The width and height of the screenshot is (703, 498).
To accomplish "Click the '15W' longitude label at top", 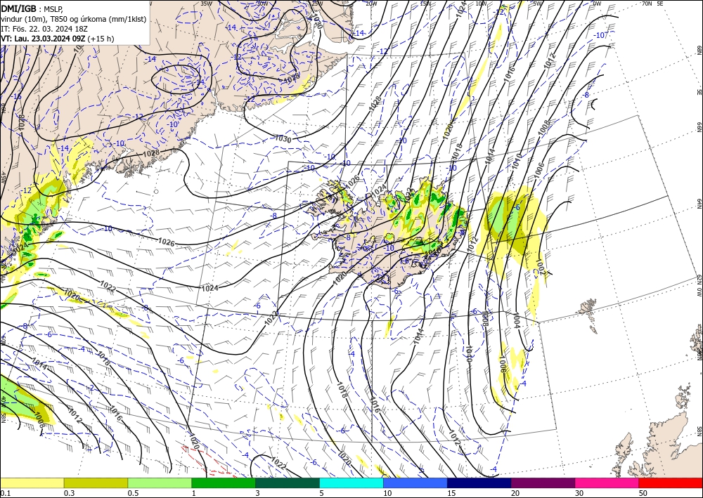I will coord(425,3).
